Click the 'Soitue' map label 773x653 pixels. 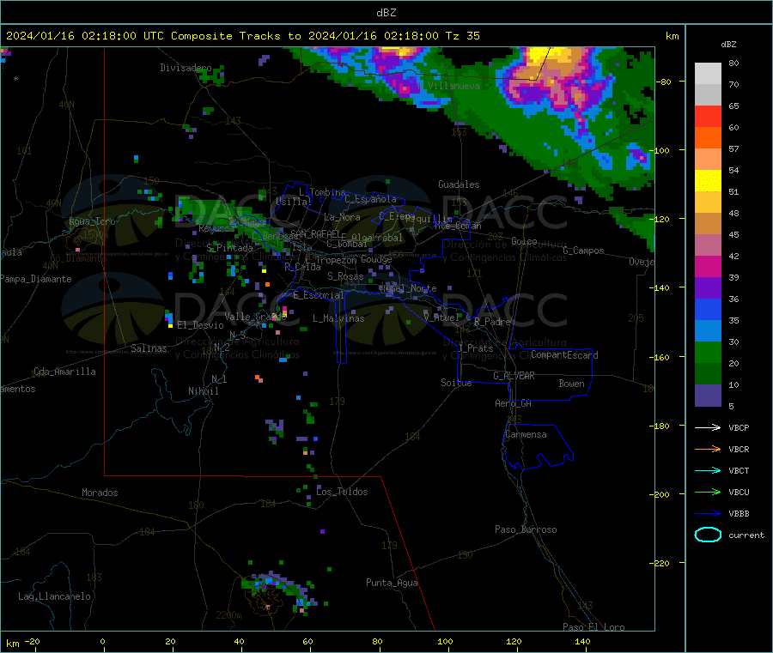click(456, 383)
